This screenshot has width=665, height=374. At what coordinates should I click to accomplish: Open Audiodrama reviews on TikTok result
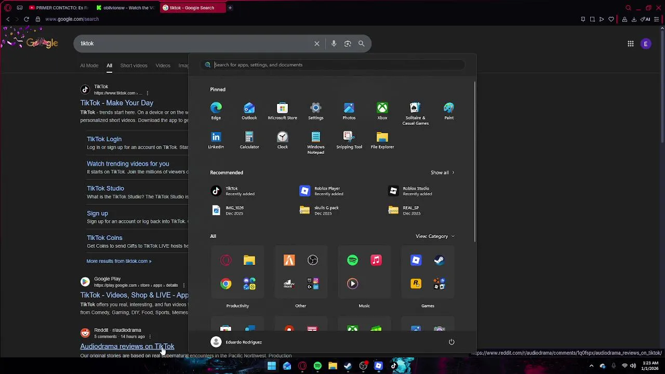click(x=127, y=346)
